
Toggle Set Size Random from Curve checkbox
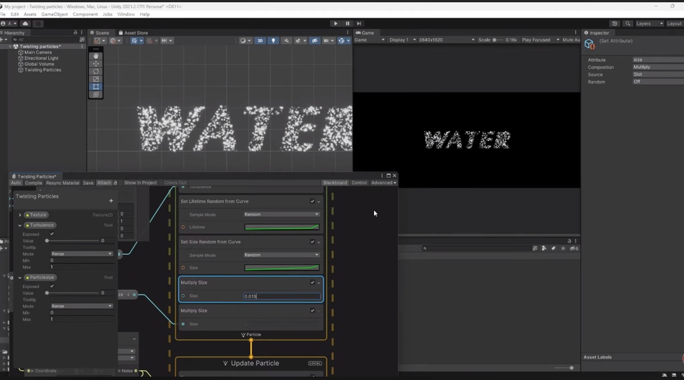(x=313, y=242)
